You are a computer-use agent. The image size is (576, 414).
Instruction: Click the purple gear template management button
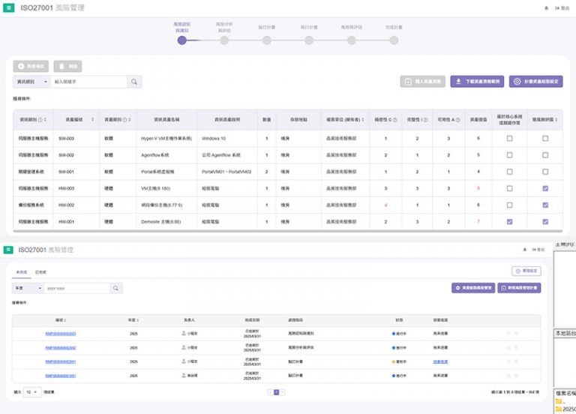click(473, 288)
